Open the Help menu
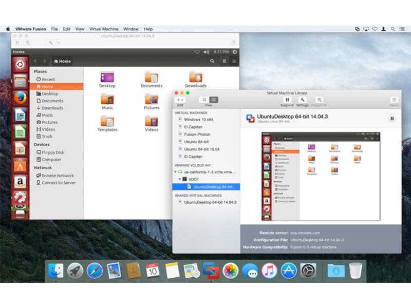Image resolution: width=411 pixels, height=308 pixels. point(148,29)
